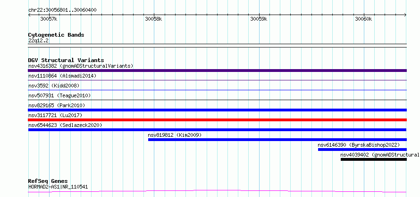Open the nsv1110864 (Alsmadi2014) label
The height and width of the screenshot is (197, 420).
point(62,76)
